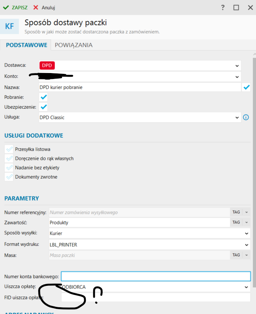Toggle the Pobranie checkbox
256x314 pixels.
[x=44, y=97]
